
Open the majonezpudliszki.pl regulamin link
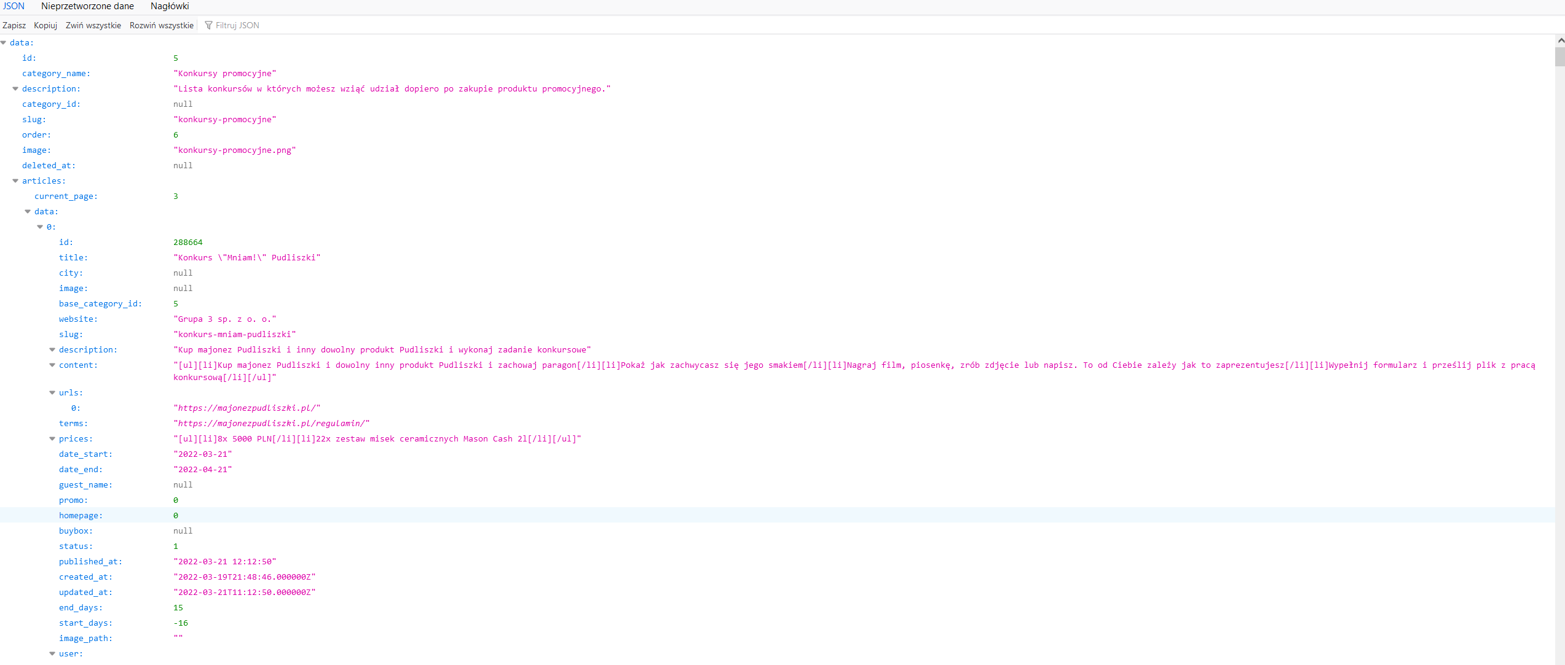[x=271, y=423]
